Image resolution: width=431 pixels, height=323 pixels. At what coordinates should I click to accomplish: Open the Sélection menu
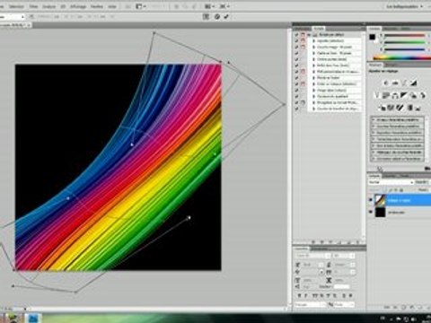point(16,6)
